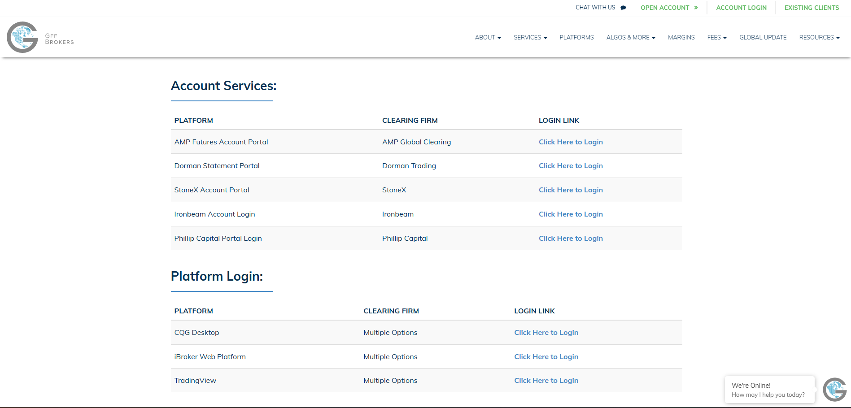The height and width of the screenshot is (408, 851).
Task: Open the chat widget globe icon
Action: coord(834,389)
